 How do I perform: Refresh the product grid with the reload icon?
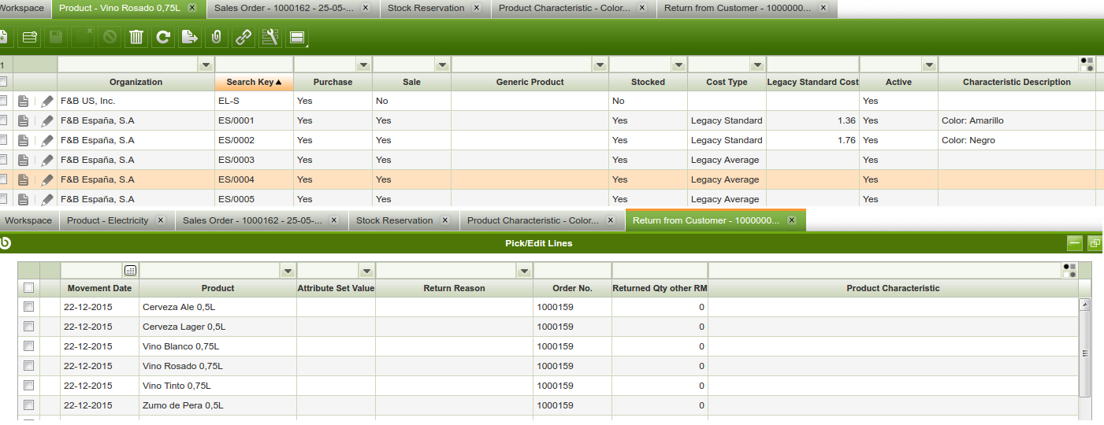tap(163, 37)
